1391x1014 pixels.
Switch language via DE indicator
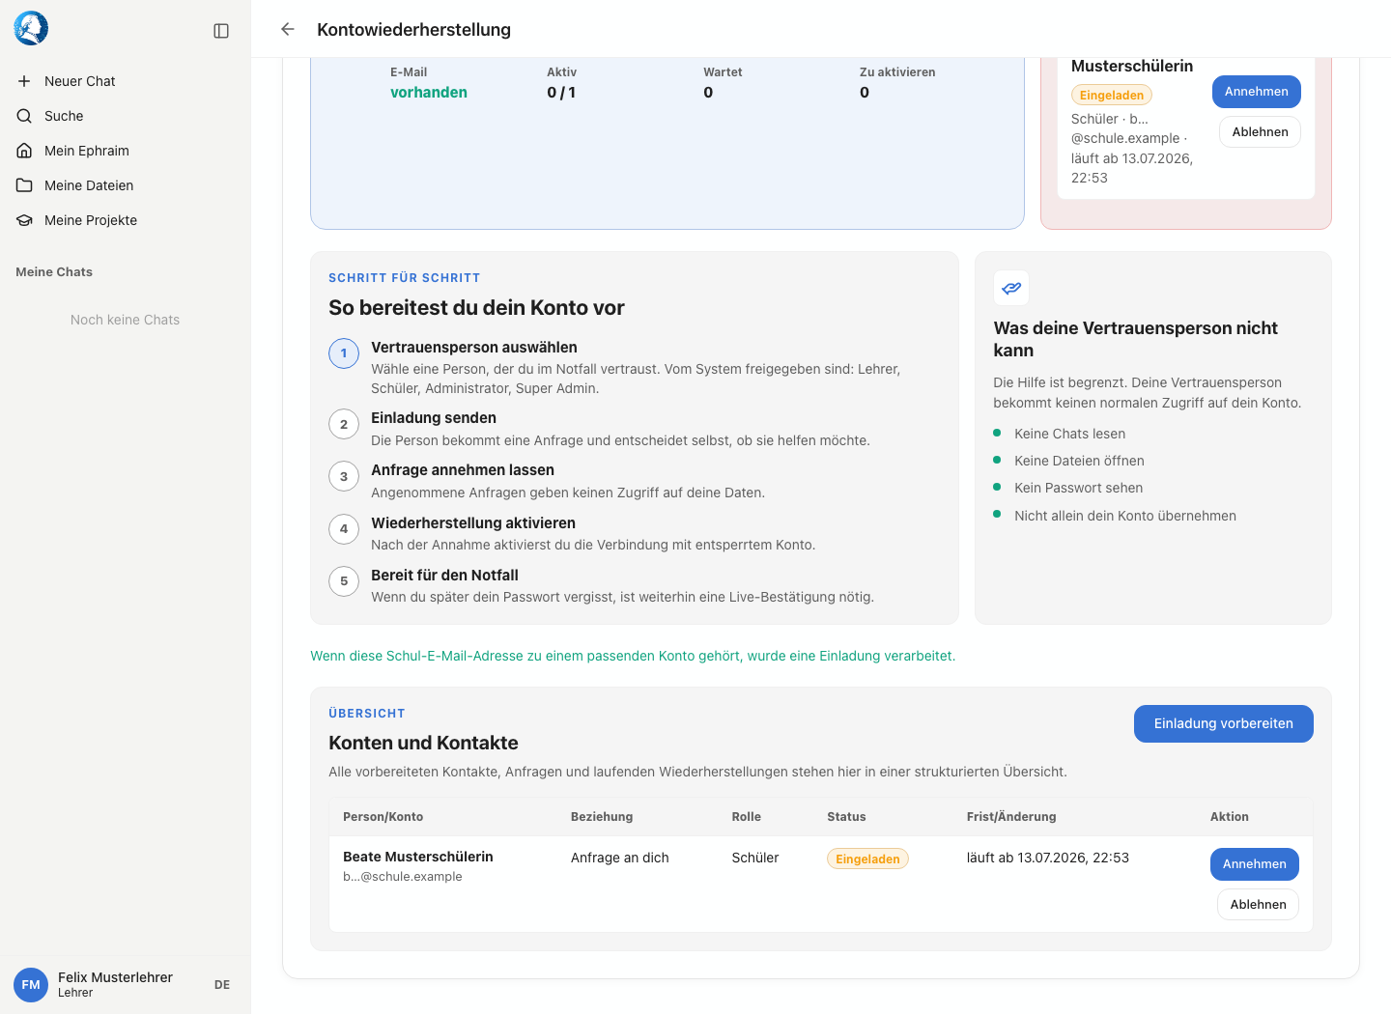click(x=222, y=985)
